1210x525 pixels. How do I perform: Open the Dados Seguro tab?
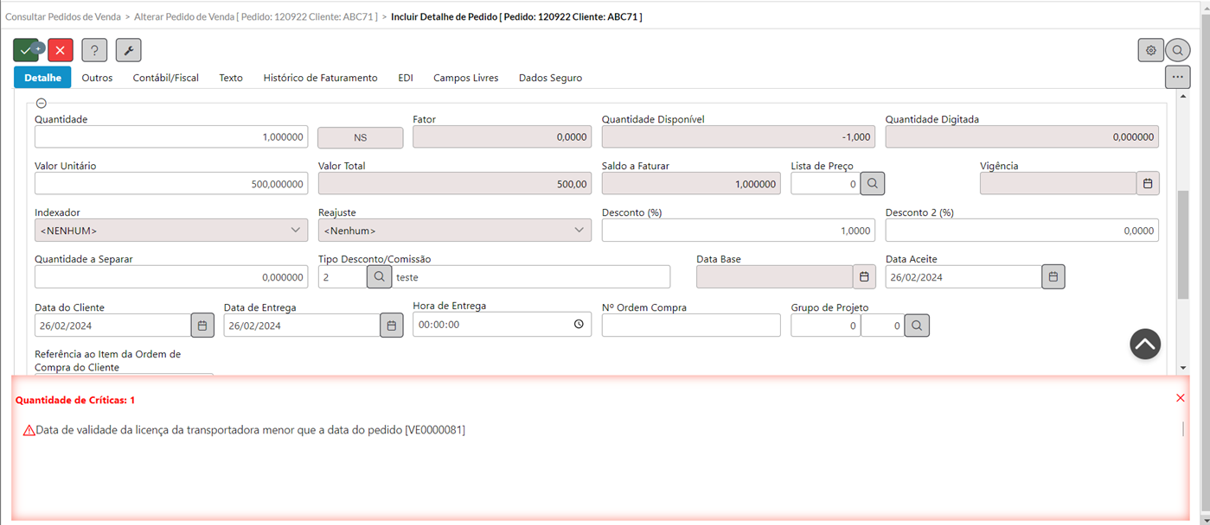tap(550, 78)
